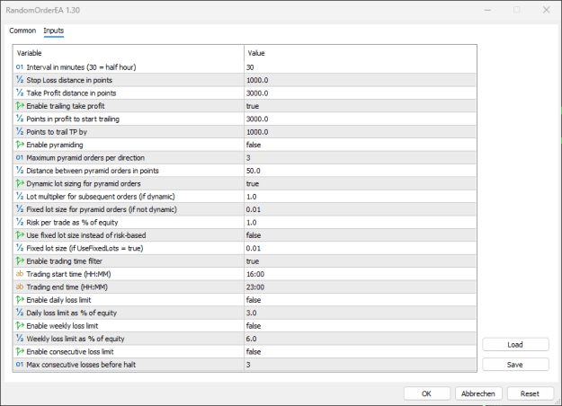Click the icon beside Fixed lot size (if UseFixedLots = true)
Image resolution: width=562 pixels, height=406 pixels.
tap(20, 248)
